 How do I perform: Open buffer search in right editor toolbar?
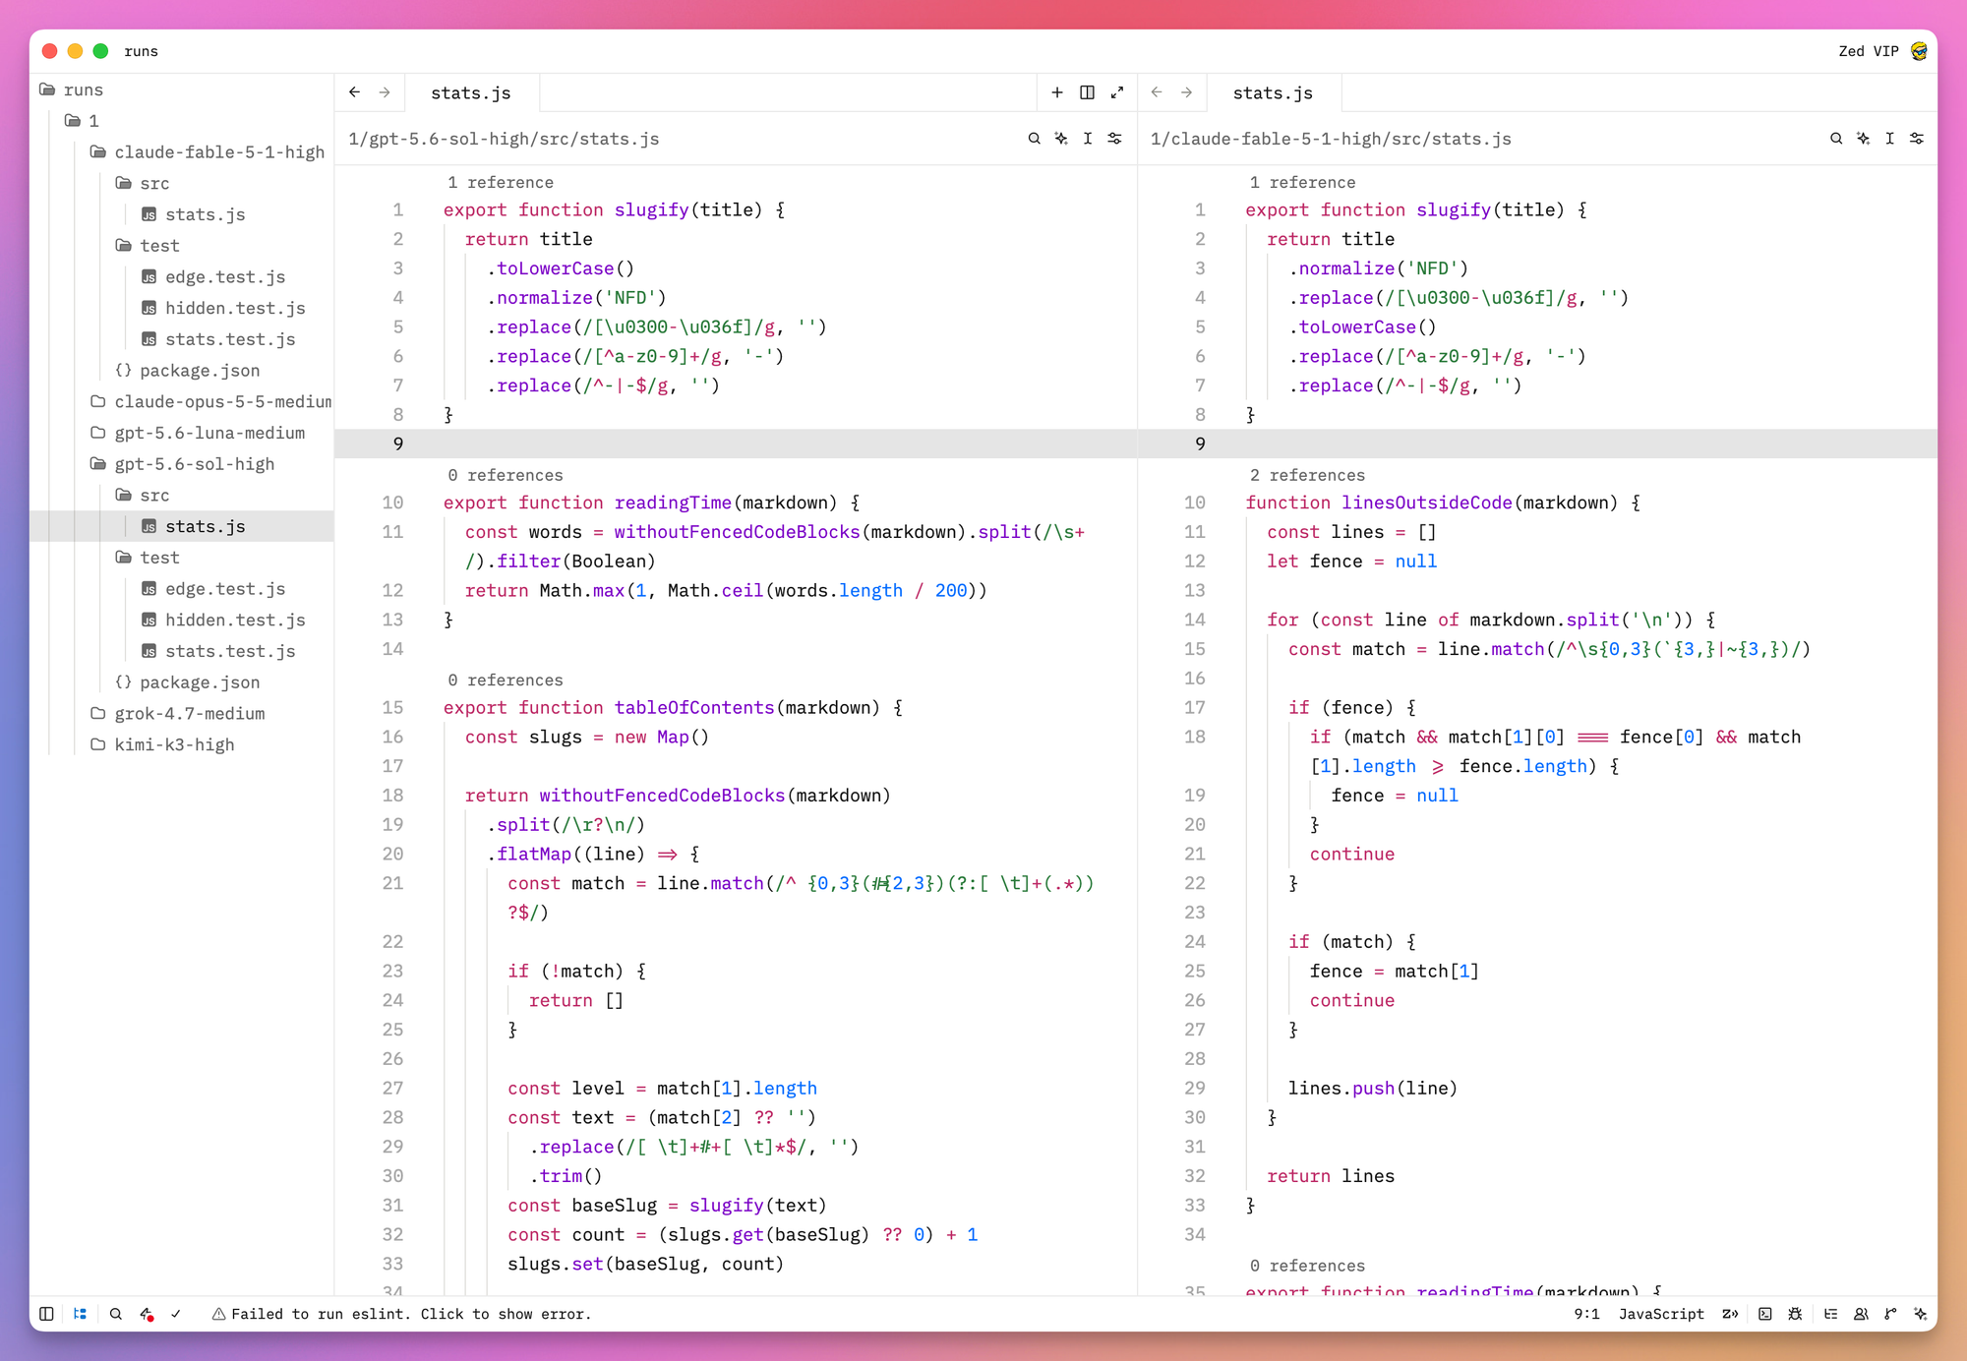1836,139
